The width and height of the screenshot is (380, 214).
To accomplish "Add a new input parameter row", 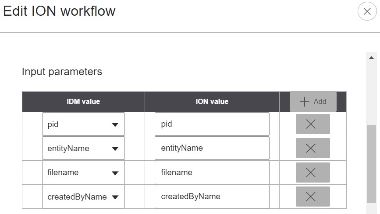I will coord(313,101).
